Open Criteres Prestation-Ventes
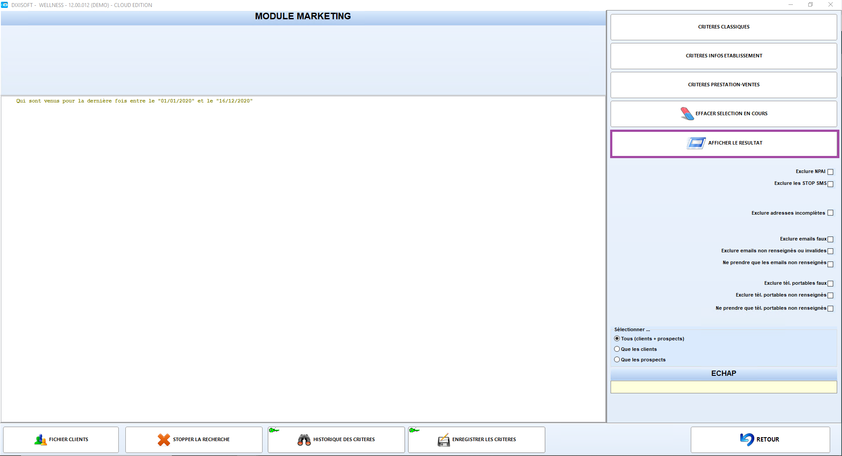The image size is (842, 456). coord(723,85)
